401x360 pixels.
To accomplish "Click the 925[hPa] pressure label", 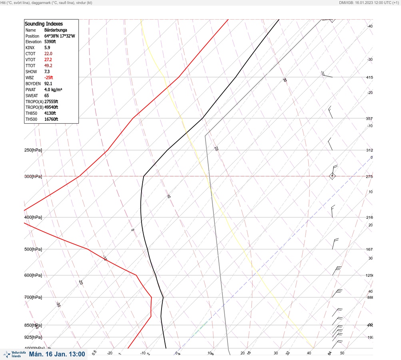I will (33, 337).
